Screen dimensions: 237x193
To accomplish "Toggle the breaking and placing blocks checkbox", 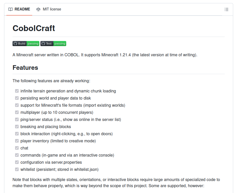I will 17,127.
